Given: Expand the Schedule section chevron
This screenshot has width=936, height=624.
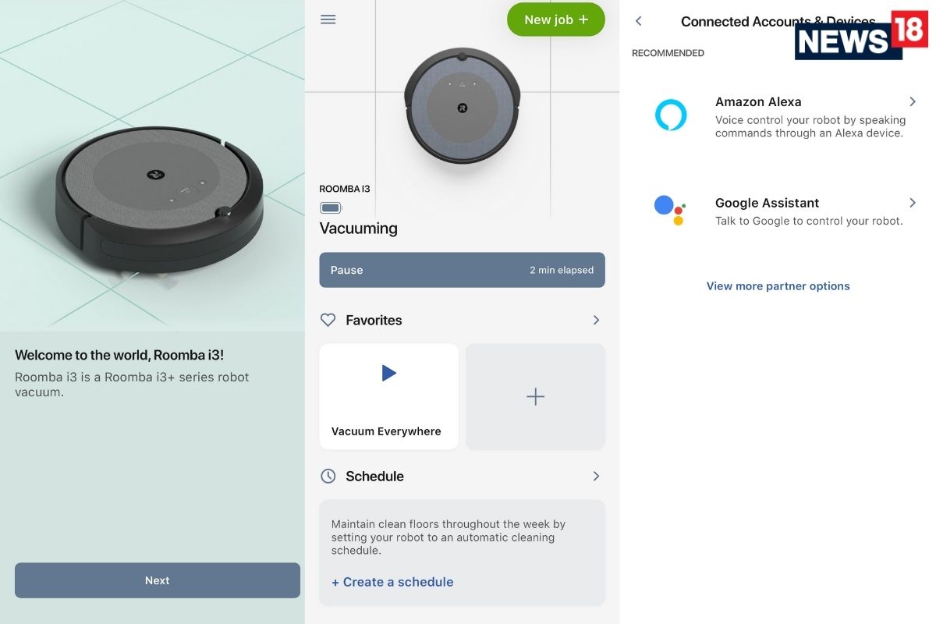Looking at the screenshot, I should pos(596,476).
